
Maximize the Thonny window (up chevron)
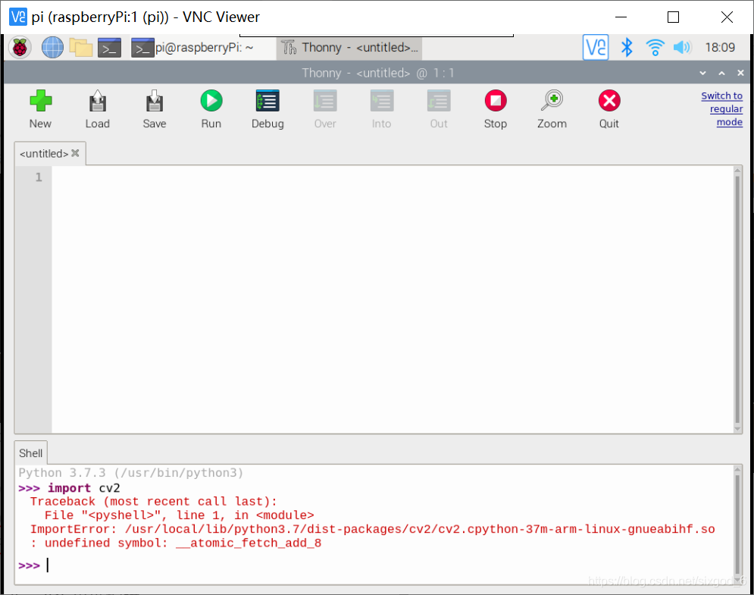(721, 73)
